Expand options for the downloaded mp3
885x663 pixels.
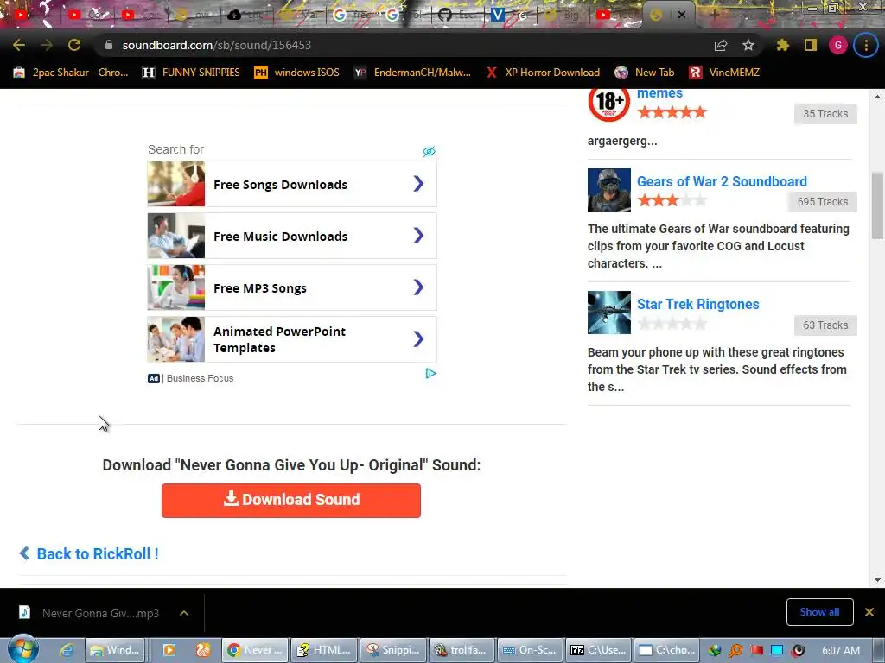[x=184, y=613]
